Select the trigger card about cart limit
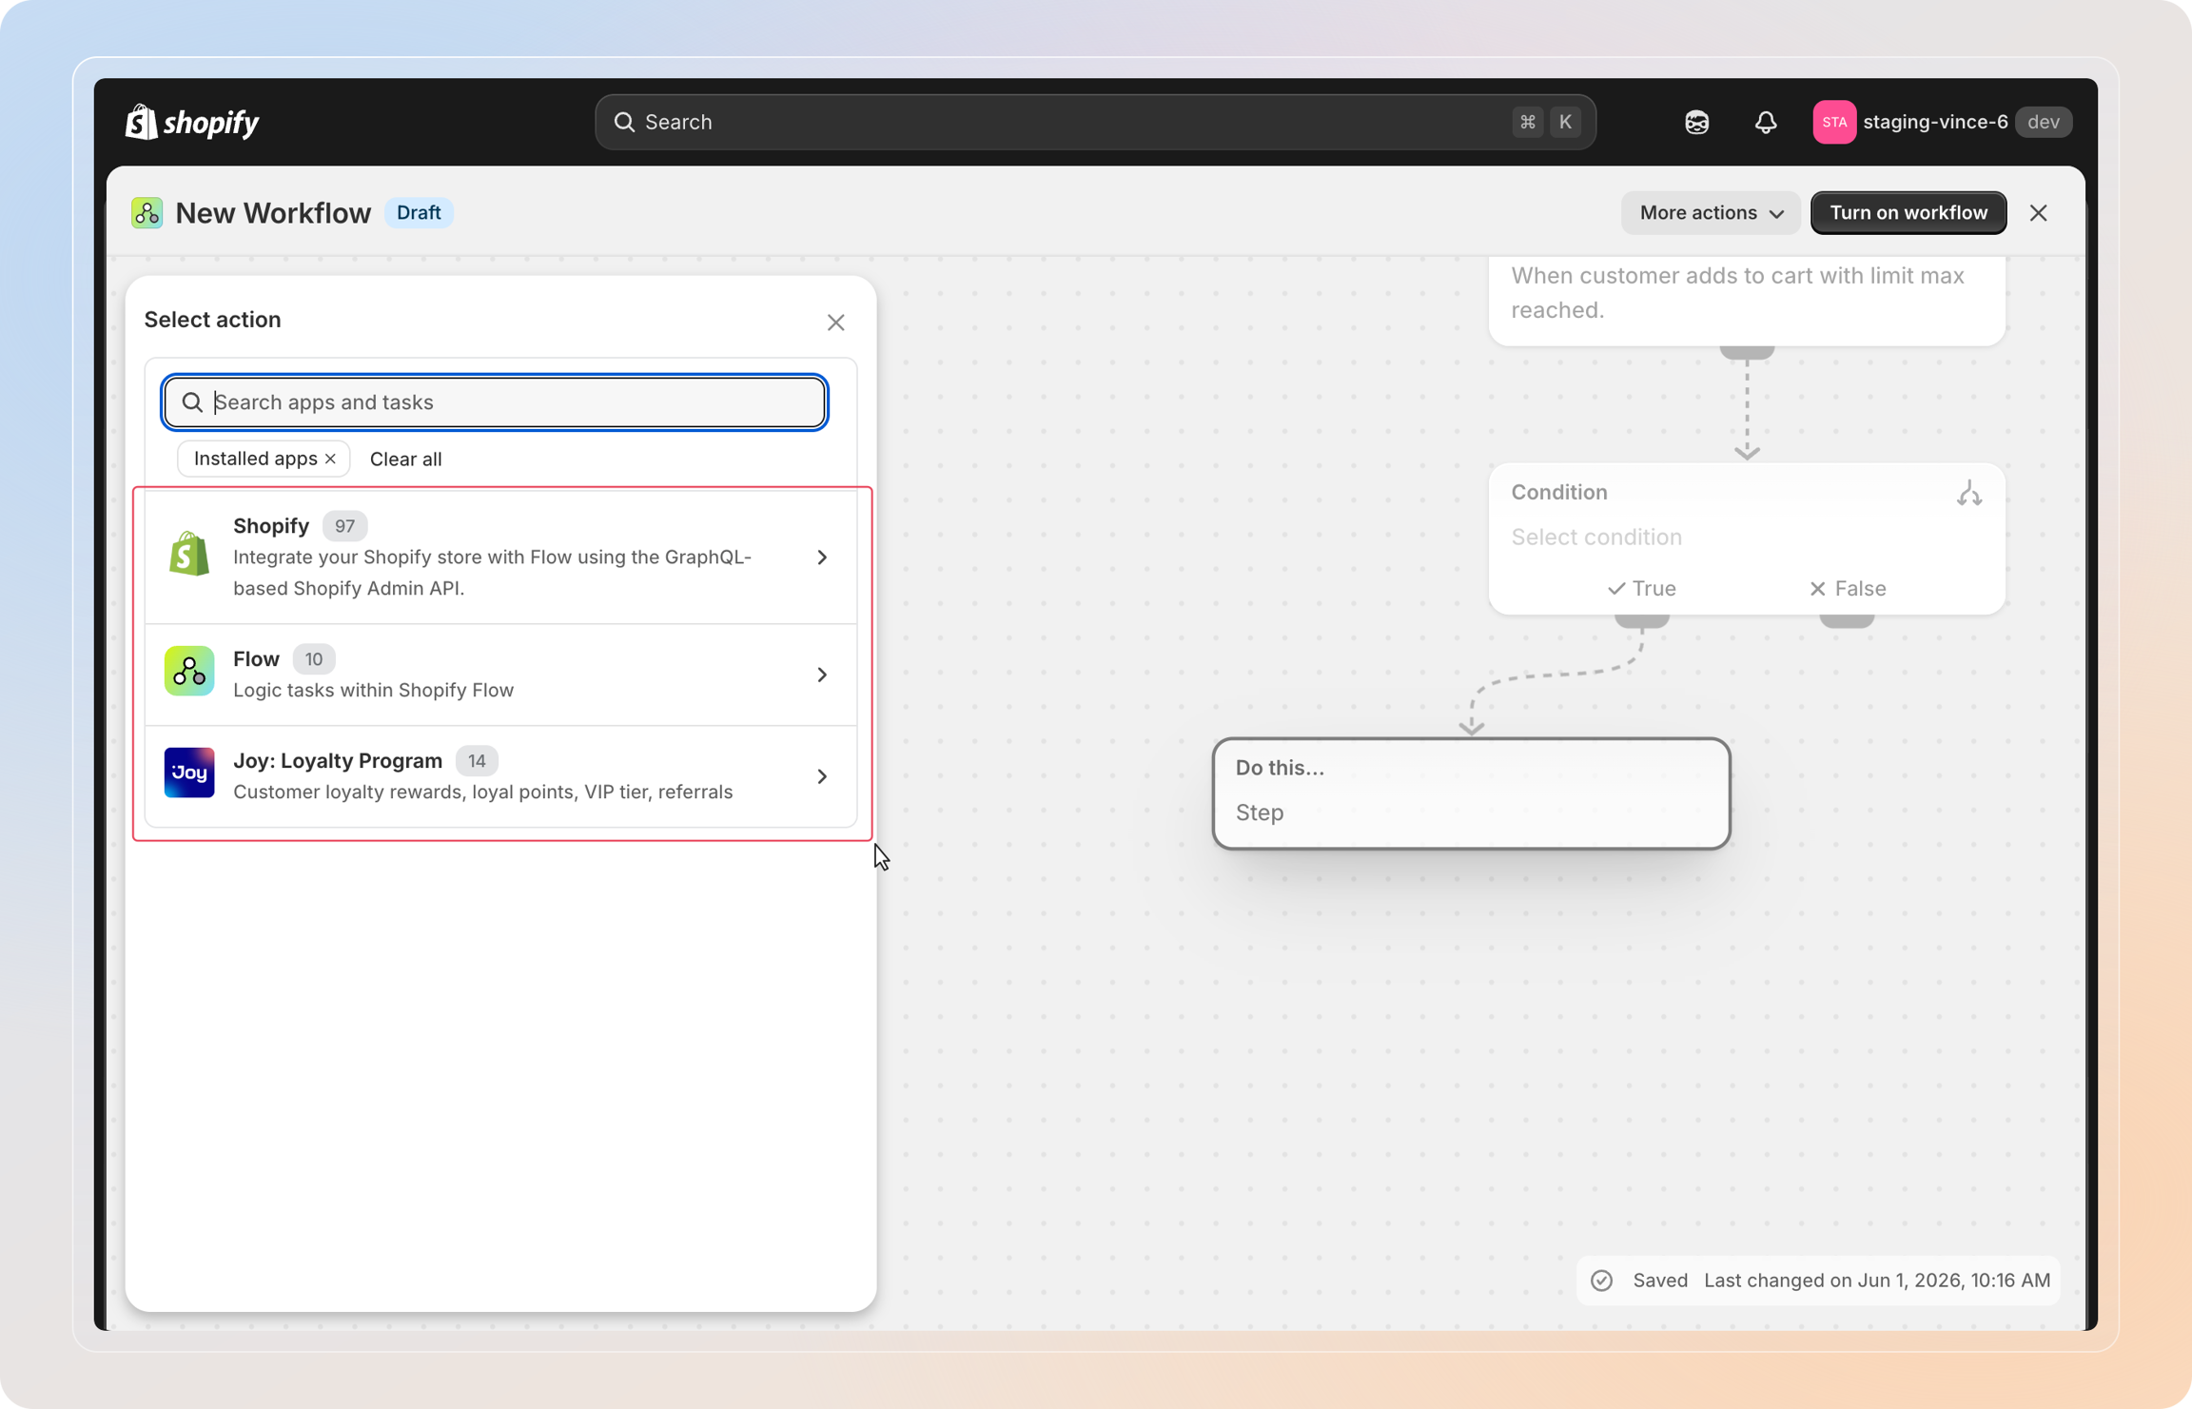The height and width of the screenshot is (1409, 2192). tap(1746, 300)
